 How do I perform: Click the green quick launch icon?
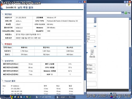[x=30, y=97]
